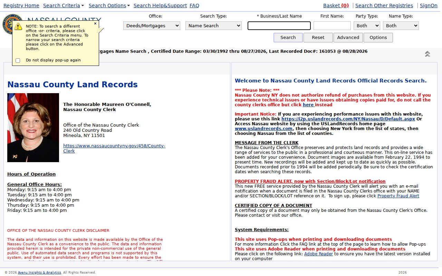Open the FAQ page
The height and width of the screenshot is (276, 442).
pyautogui.click(x=194, y=6)
